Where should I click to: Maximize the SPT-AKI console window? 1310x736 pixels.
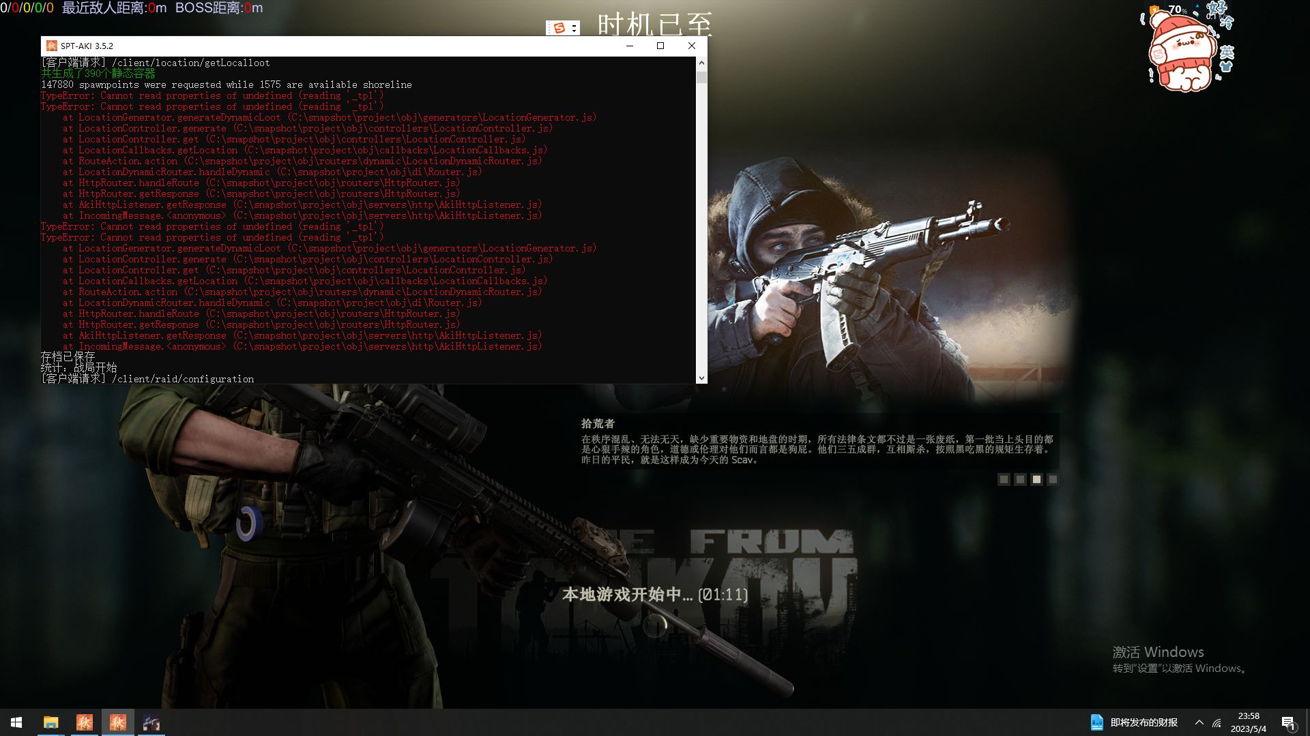click(x=660, y=46)
